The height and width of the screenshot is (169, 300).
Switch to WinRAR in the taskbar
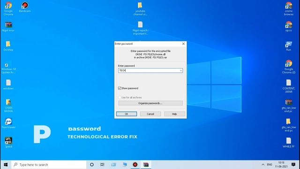click(146, 165)
